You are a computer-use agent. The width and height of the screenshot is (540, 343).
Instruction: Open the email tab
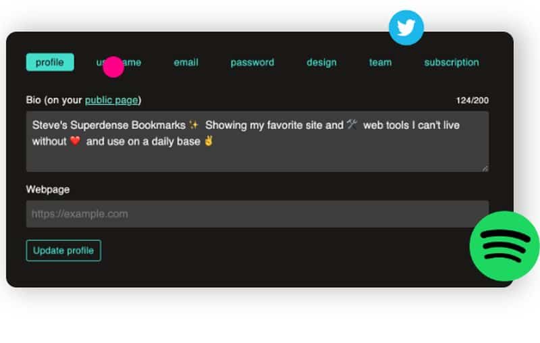[x=186, y=62]
